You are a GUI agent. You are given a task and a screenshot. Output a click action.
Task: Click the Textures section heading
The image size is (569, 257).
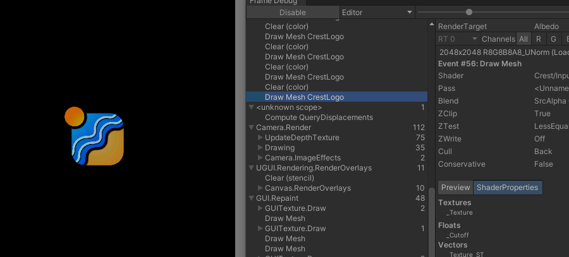point(455,203)
